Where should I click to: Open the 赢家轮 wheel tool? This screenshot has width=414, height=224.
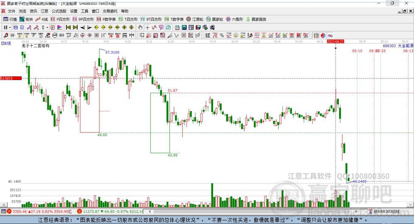coord(215,19)
